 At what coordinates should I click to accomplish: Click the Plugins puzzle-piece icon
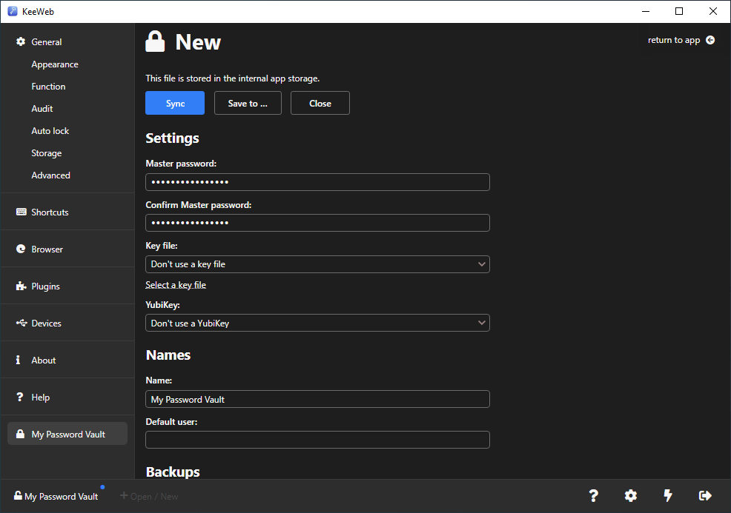coord(20,286)
